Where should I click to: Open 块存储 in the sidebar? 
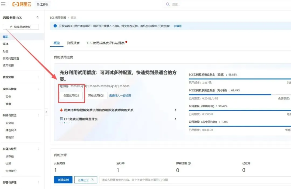[10, 156]
